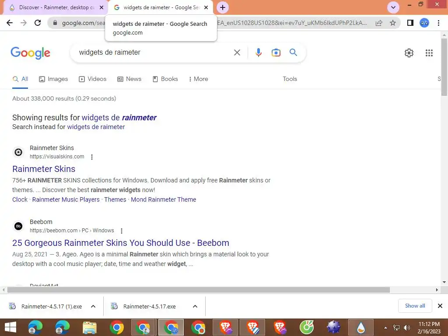This screenshot has width=448, height=336.
Task: Bookmark this page with the star icon
Action: point(393,23)
